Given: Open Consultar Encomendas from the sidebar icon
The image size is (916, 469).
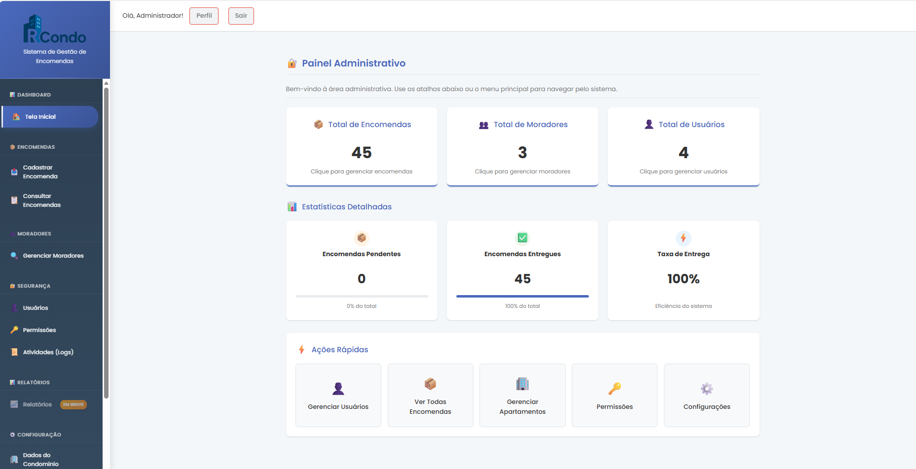Looking at the screenshot, I should 13,200.
